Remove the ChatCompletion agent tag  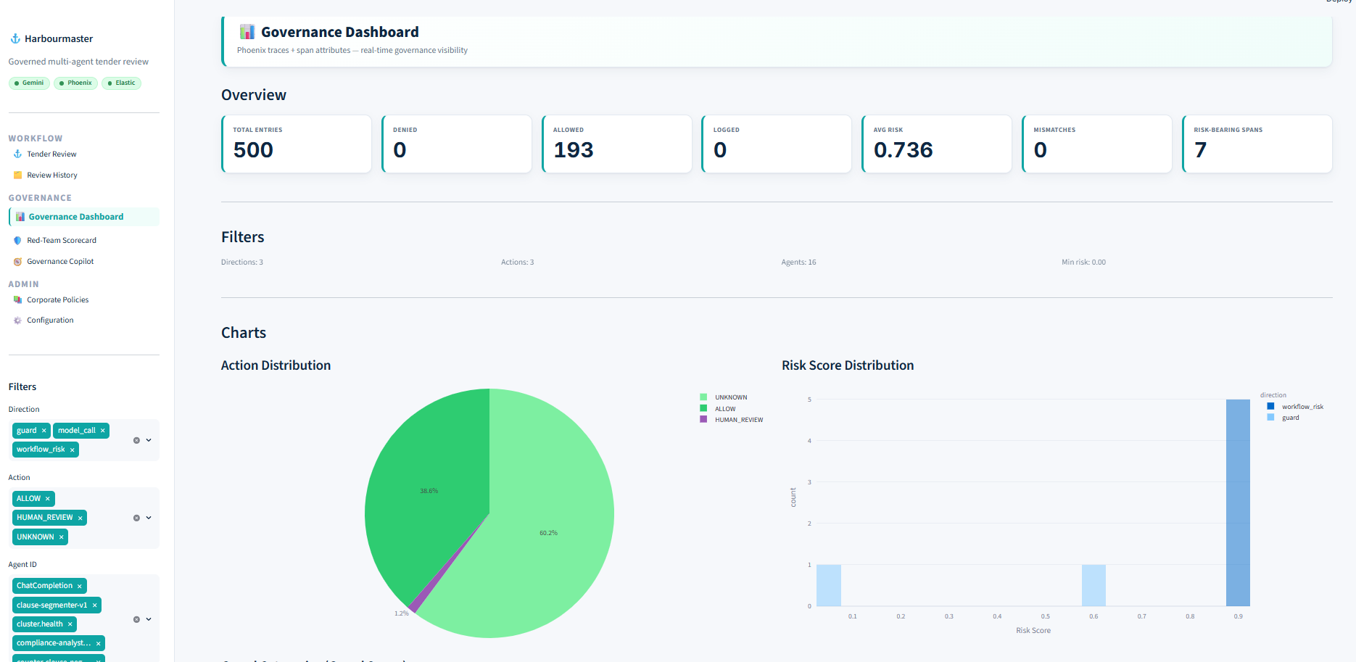(x=80, y=586)
